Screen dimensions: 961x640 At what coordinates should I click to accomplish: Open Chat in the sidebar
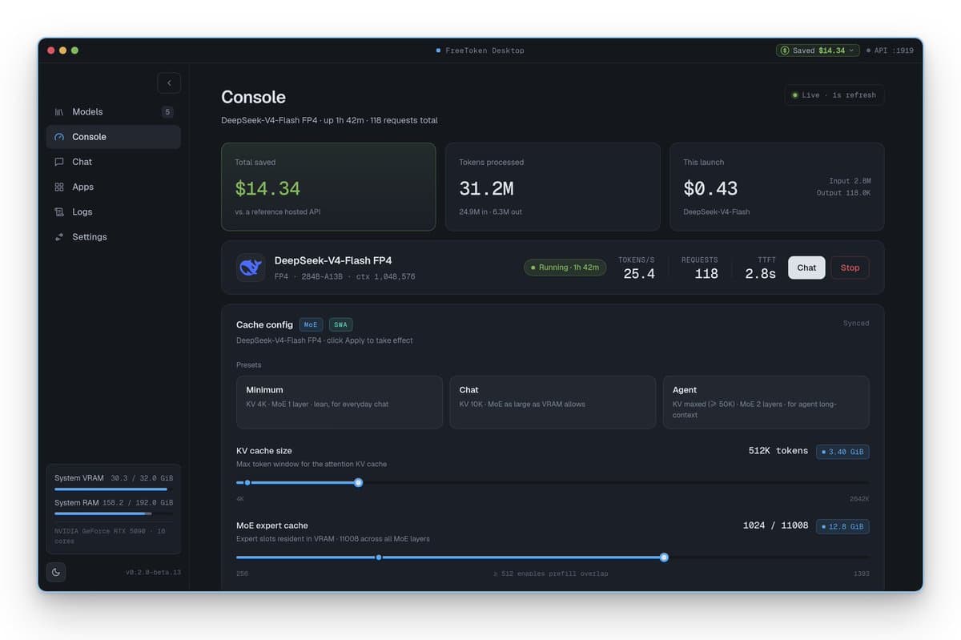click(113, 162)
